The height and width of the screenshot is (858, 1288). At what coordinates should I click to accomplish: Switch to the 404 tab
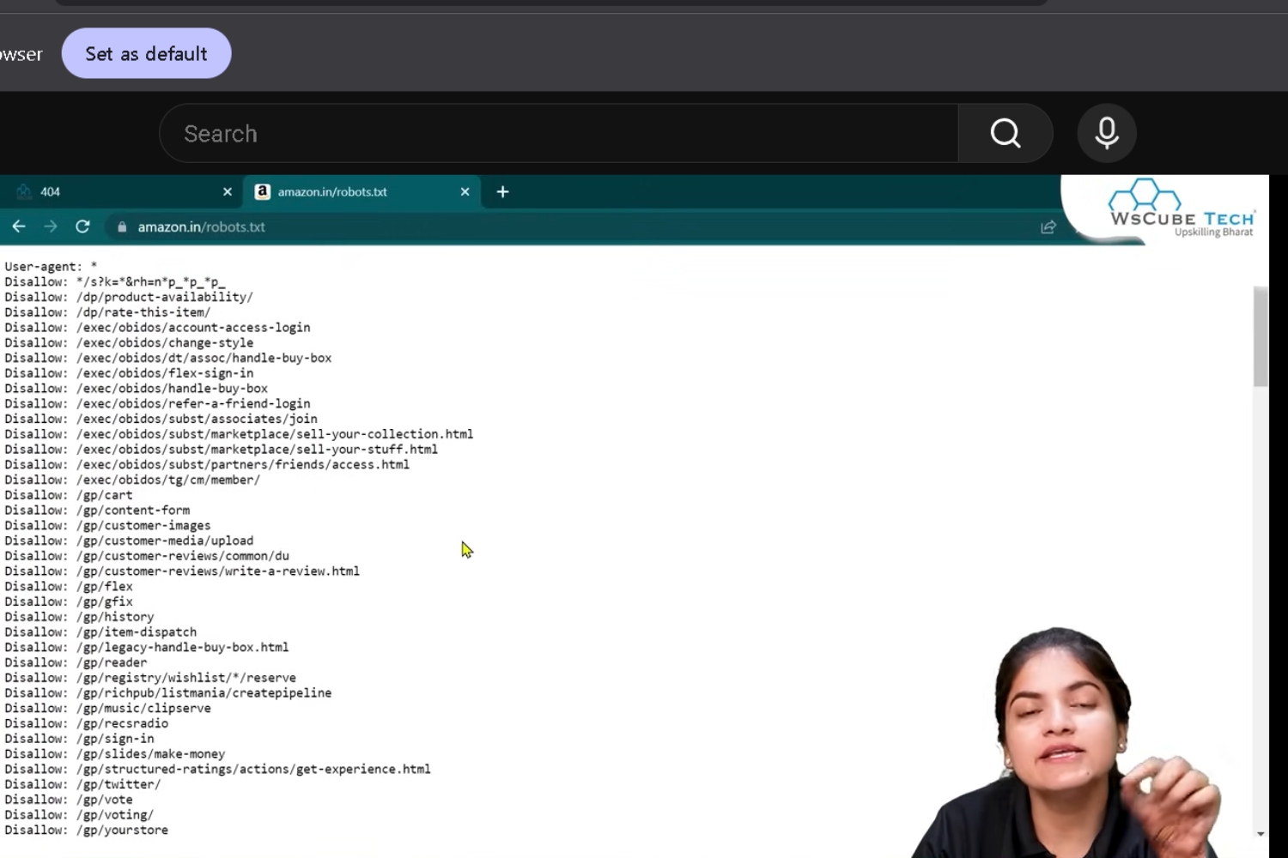click(x=120, y=191)
